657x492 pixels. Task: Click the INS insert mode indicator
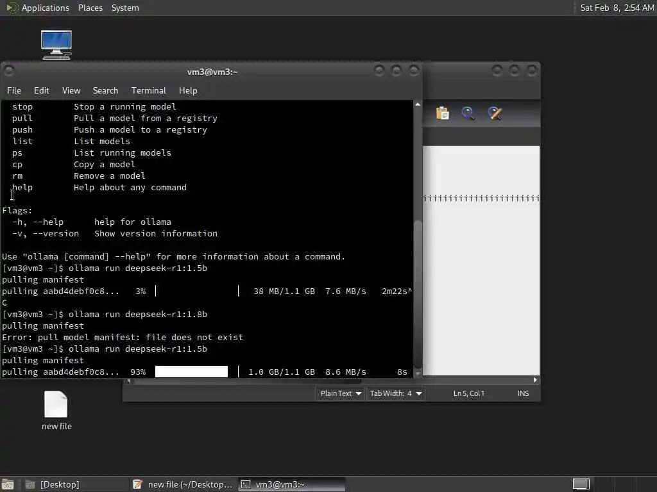[523, 393]
